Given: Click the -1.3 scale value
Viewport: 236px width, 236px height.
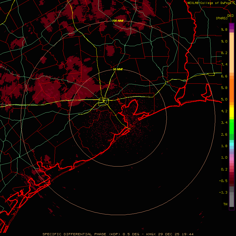Looking at the screenshot, I should (x=223, y=192).
